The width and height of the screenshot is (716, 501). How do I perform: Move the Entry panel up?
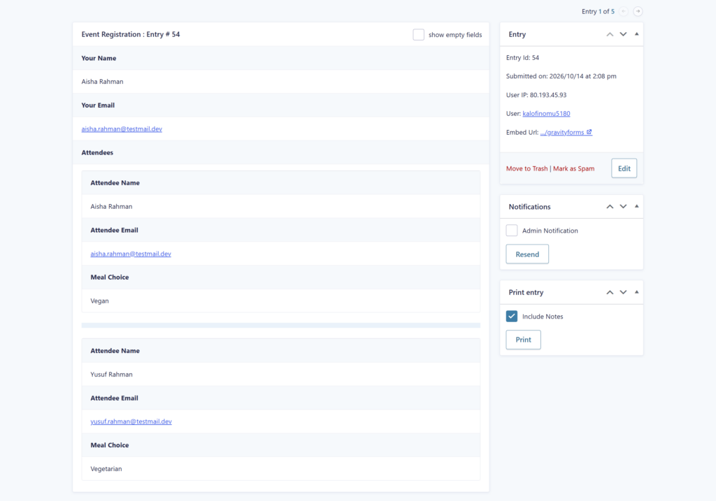610,34
